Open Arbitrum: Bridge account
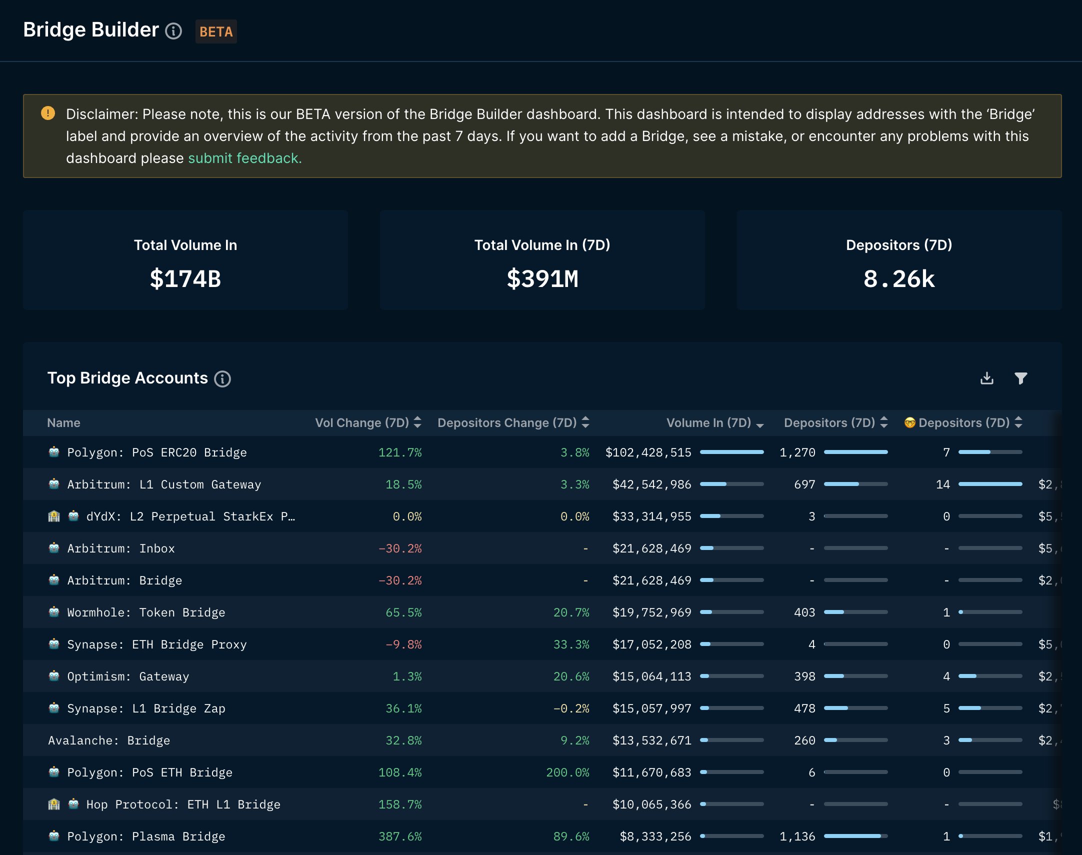Viewport: 1082px width, 855px height. (x=124, y=580)
